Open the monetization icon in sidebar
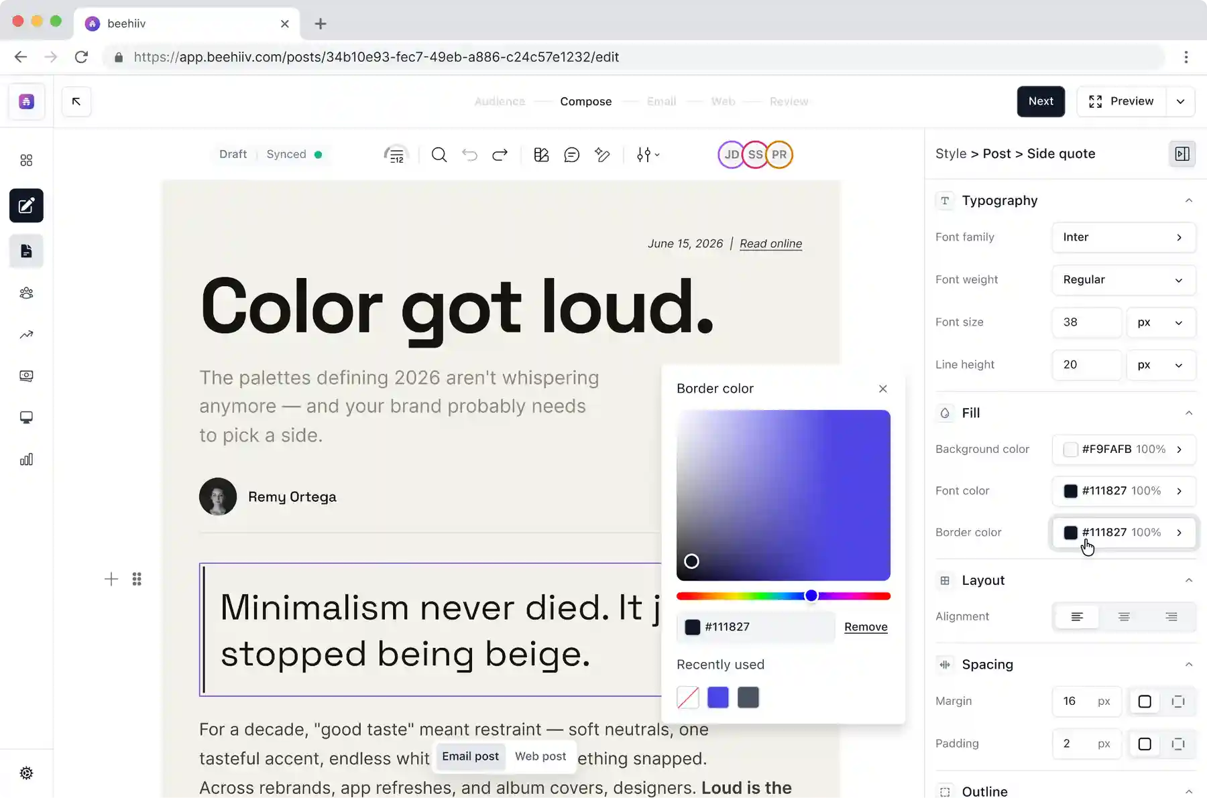This screenshot has width=1207, height=798. point(26,376)
